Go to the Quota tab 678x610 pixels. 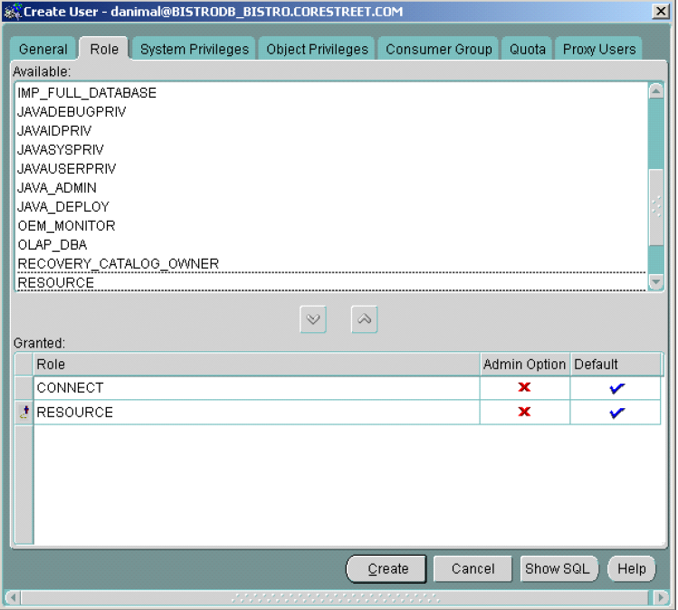tap(528, 49)
